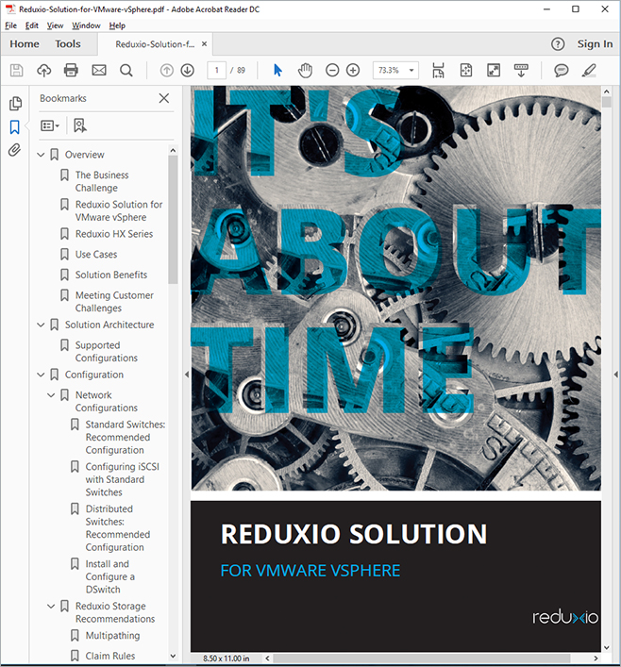This screenshot has height=667, width=621.
Task: Open The Business Challenge bookmark
Action: click(x=102, y=181)
